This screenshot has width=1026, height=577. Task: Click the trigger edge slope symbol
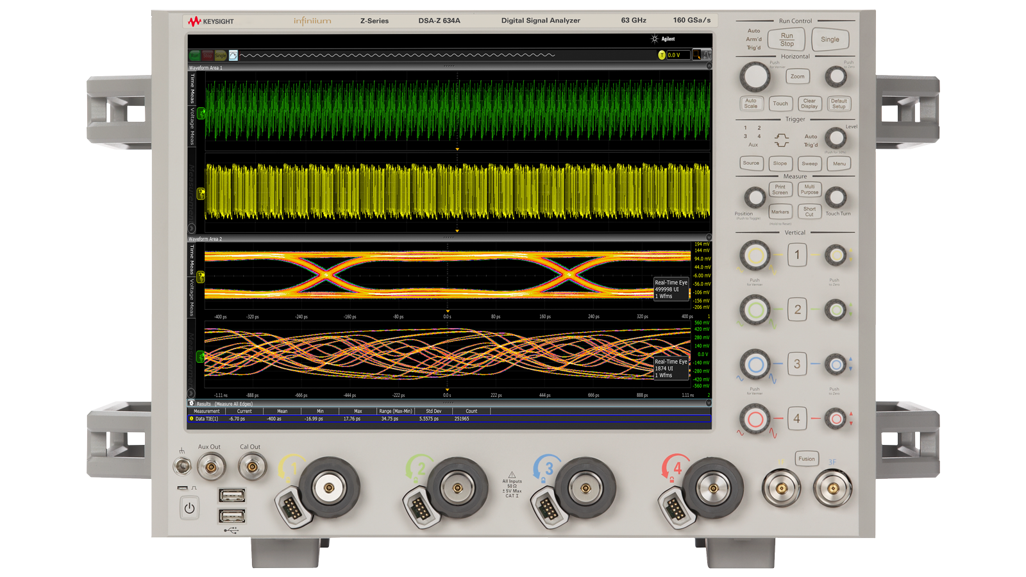tap(781, 140)
